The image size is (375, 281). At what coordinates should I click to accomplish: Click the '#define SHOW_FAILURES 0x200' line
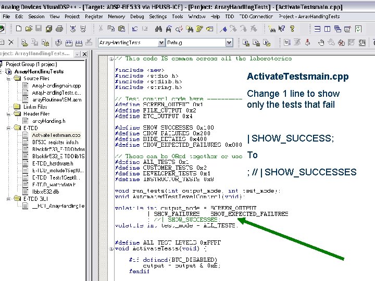(x=162, y=133)
